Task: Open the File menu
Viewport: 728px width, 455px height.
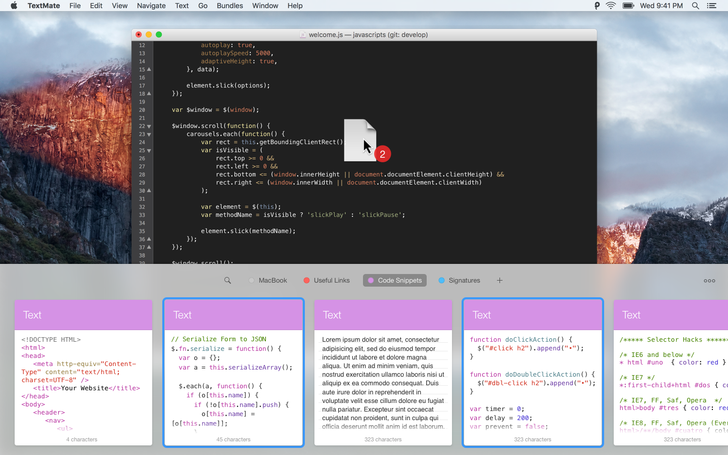Action: [75, 6]
